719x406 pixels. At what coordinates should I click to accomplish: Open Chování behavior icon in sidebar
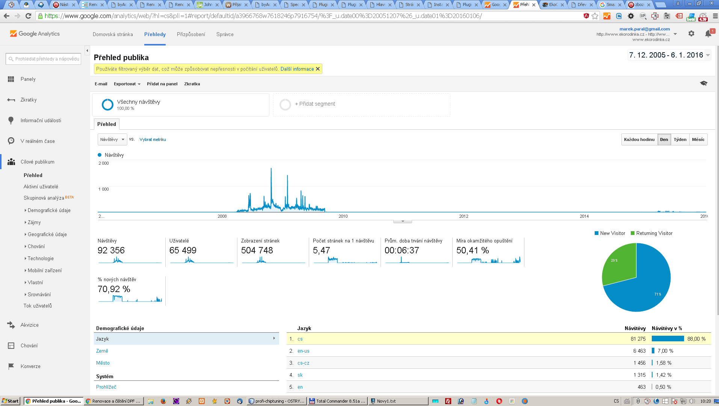point(11,345)
